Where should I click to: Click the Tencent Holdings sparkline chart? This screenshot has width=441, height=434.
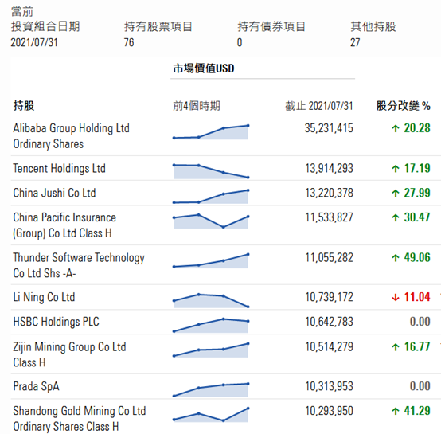tap(211, 171)
